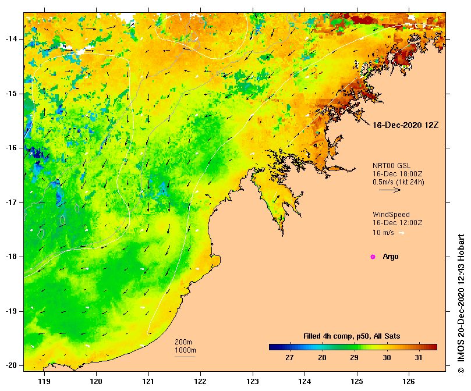Click the "126" longitude axis label
This screenshot has width=471, height=391.
click(409, 381)
